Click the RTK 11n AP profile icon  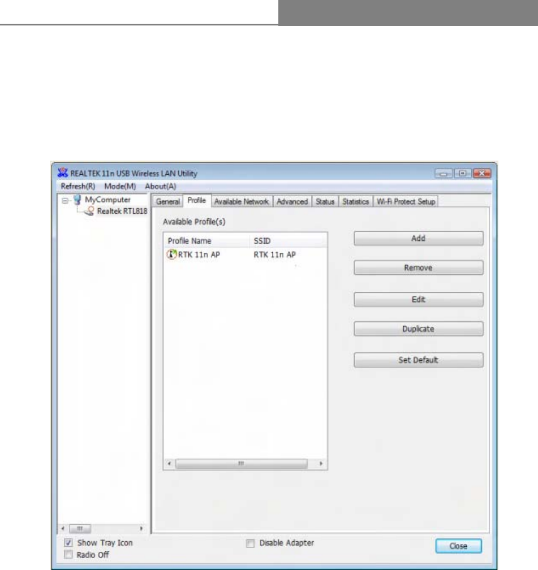[x=171, y=254]
